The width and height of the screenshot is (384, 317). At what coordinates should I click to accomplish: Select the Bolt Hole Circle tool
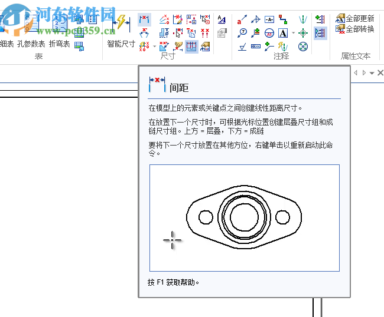click(303, 46)
